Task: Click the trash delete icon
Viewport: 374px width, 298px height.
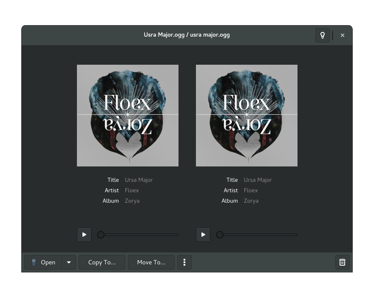Action: [x=342, y=262]
